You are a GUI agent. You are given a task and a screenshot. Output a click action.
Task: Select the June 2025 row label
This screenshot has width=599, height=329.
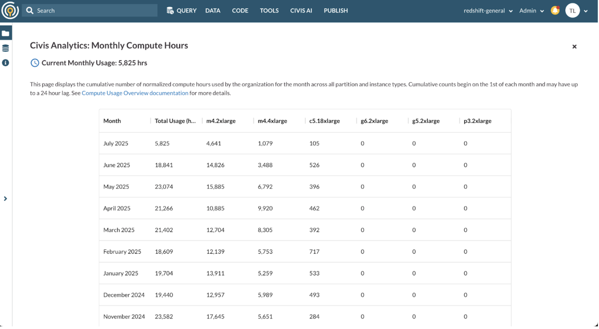tap(117, 165)
